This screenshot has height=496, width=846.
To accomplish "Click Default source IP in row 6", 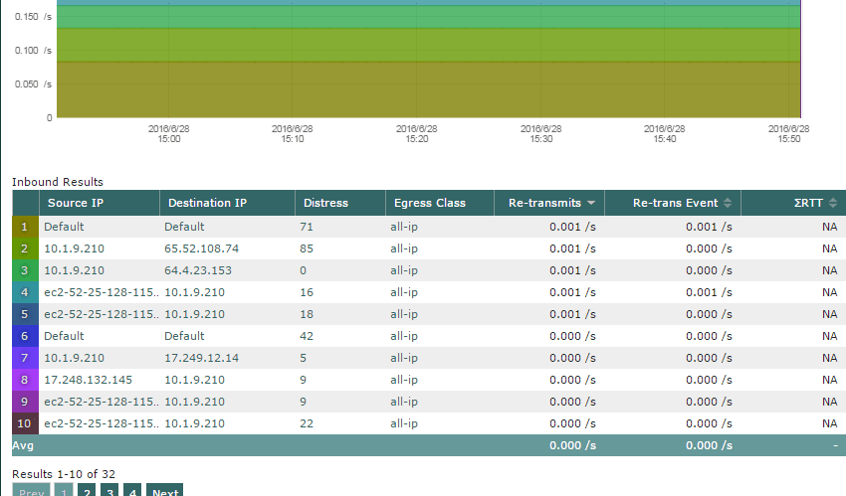I will click(64, 336).
